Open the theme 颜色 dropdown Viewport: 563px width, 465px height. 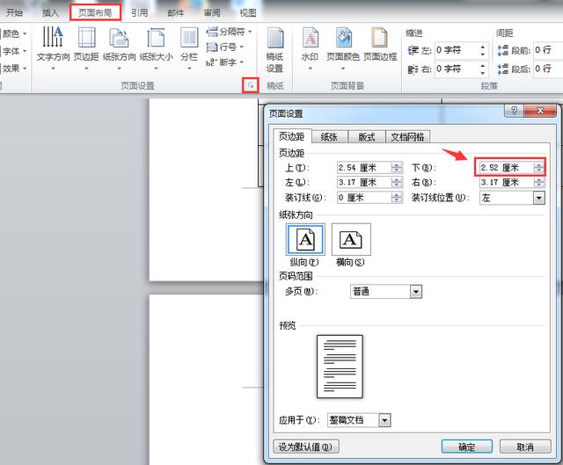(x=14, y=33)
